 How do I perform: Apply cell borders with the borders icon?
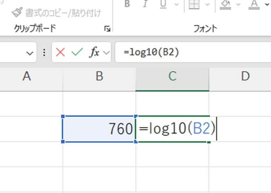point(194,4)
